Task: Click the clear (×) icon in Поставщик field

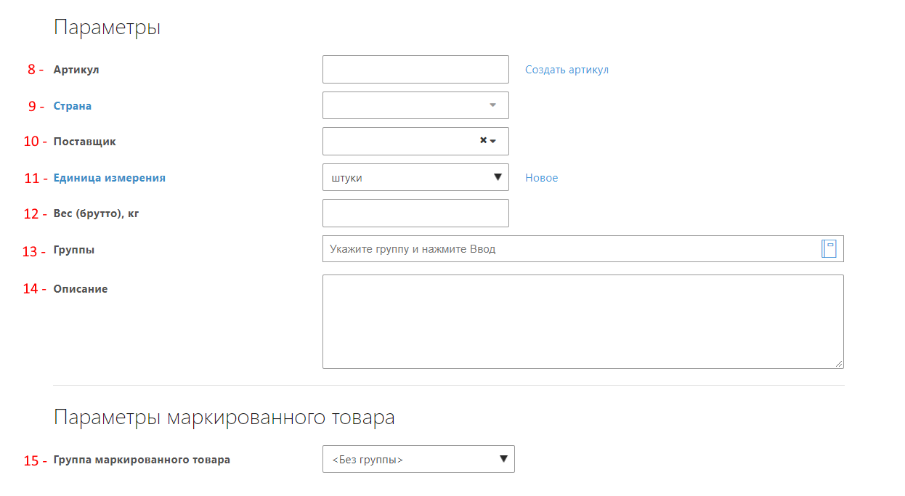Action: click(483, 141)
